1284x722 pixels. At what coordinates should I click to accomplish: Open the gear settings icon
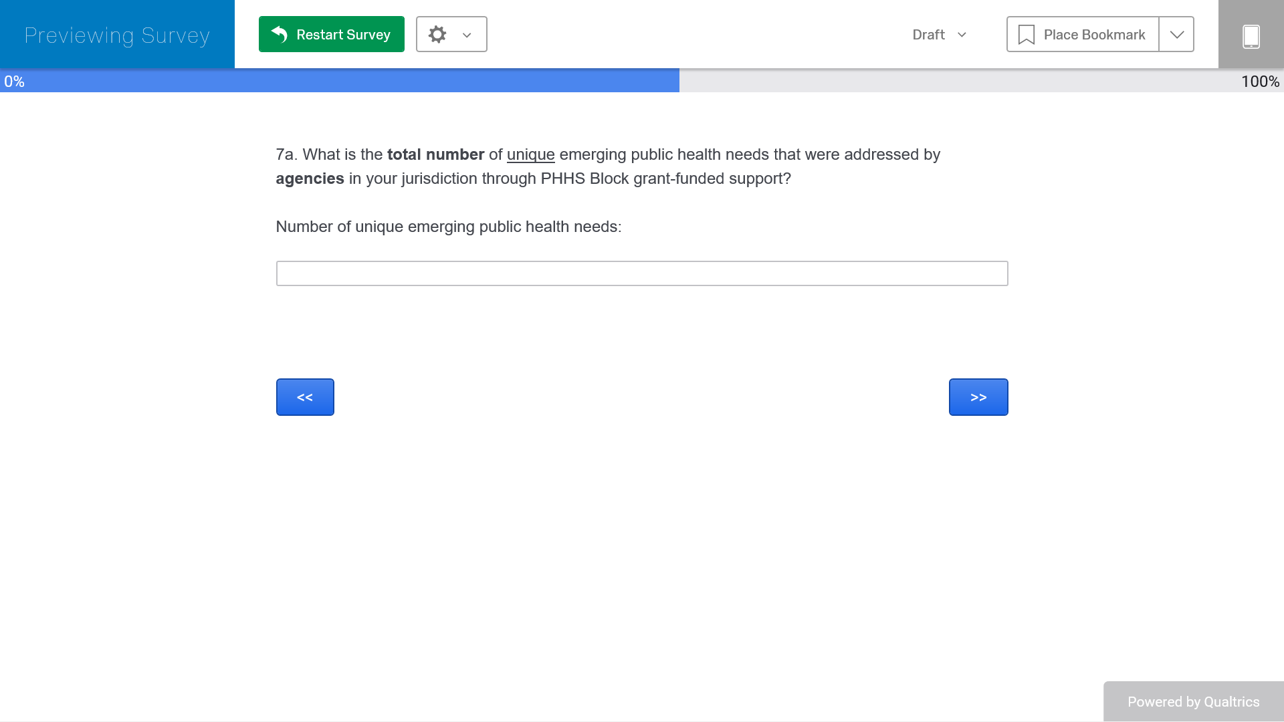[437, 34]
